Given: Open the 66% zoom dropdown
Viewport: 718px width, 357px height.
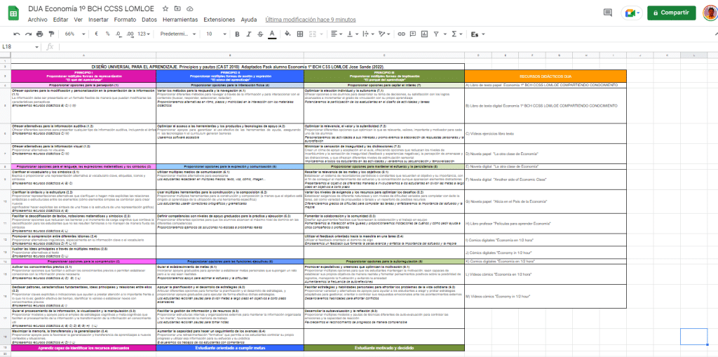Looking at the screenshot, I should (x=74, y=34).
